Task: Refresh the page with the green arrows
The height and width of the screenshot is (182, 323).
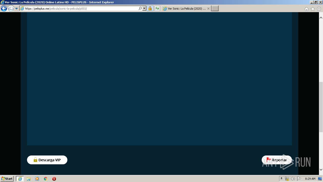Action: pyautogui.click(x=157, y=9)
